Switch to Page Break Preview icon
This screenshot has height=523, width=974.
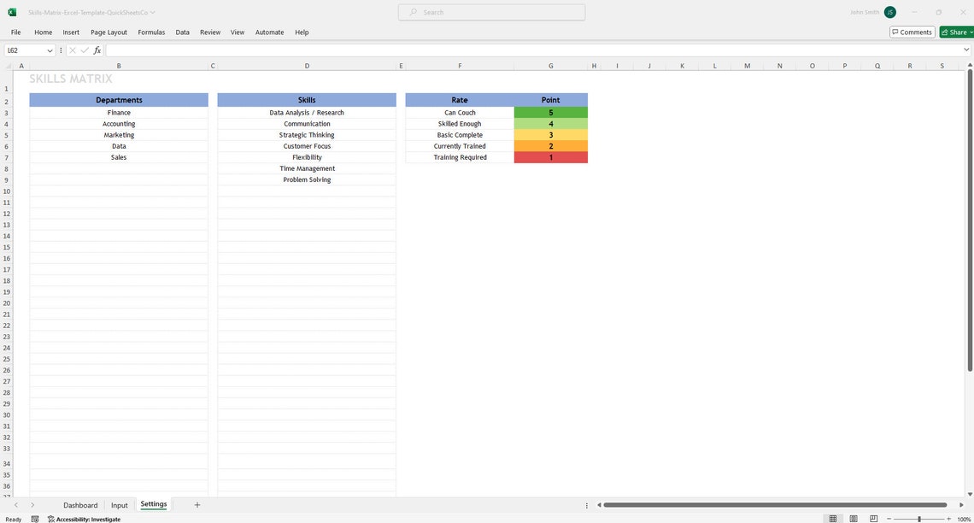(x=874, y=519)
